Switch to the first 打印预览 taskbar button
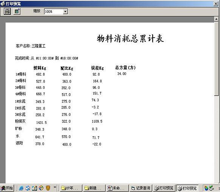 [164, 188]
